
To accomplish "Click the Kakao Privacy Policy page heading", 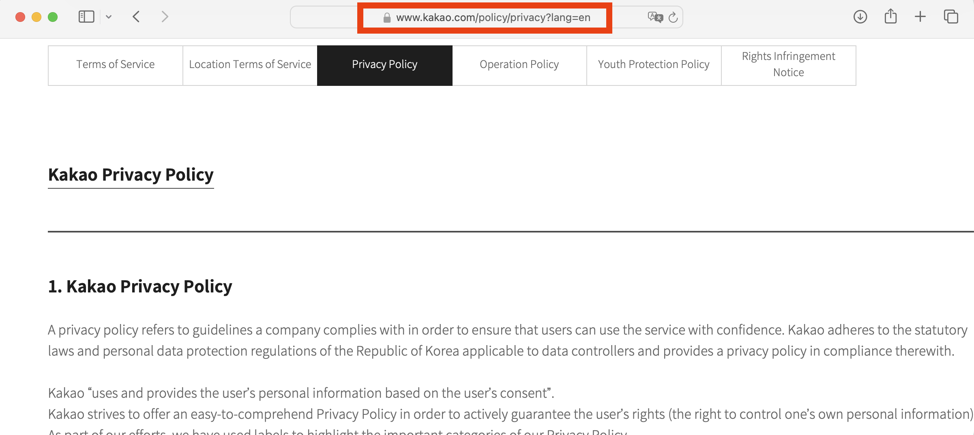I will (x=131, y=175).
